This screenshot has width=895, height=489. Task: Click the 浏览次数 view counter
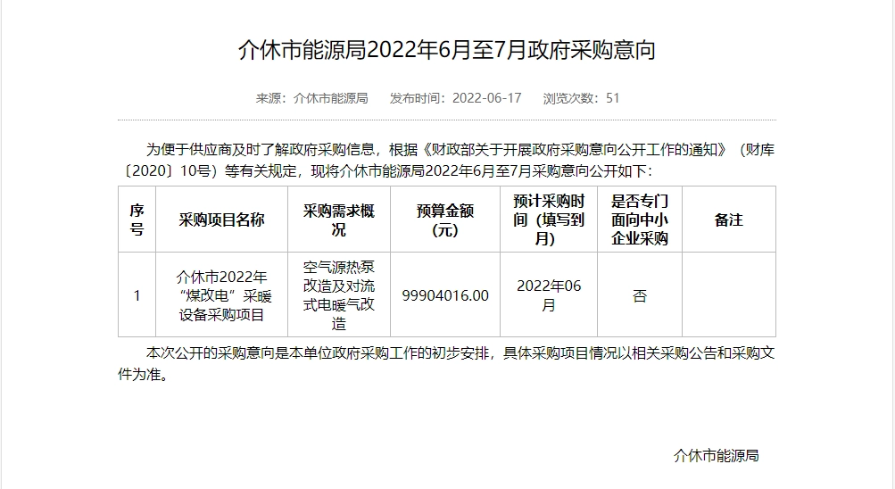point(581,98)
